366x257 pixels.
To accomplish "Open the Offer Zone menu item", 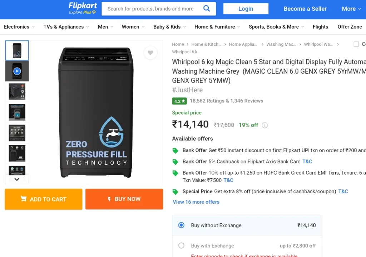I will tap(350, 27).
